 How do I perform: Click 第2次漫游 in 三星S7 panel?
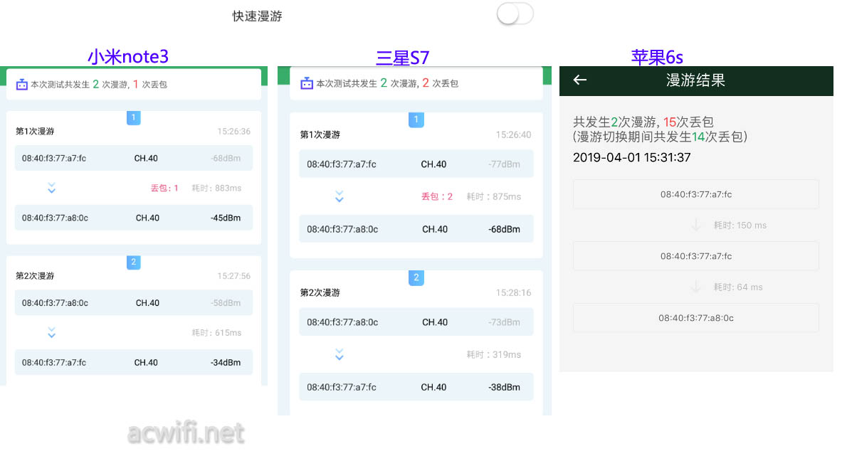pos(320,292)
